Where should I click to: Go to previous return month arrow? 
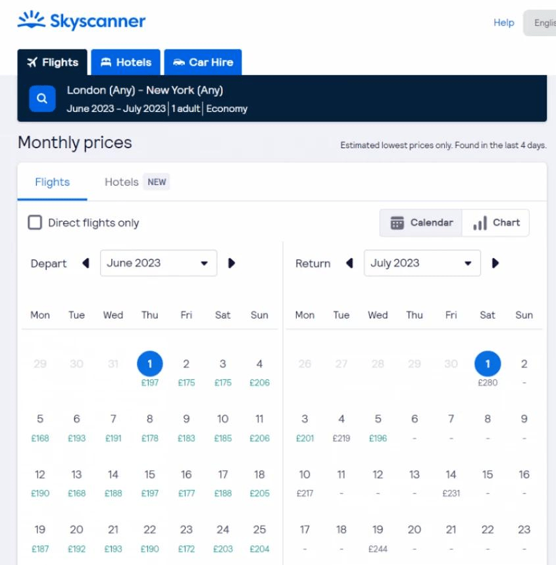pyautogui.click(x=349, y=263)
